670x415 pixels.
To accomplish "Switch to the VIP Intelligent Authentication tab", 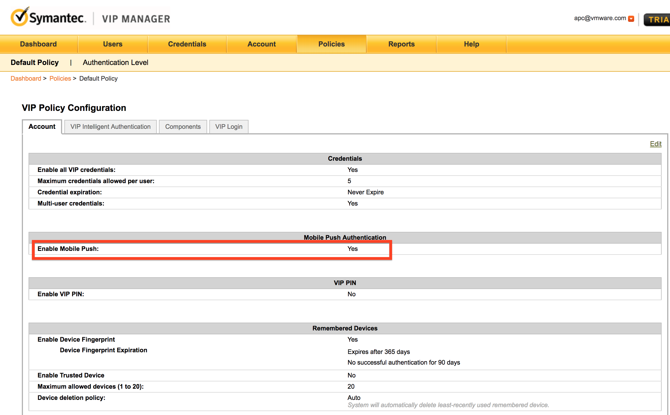I will 111,127.
